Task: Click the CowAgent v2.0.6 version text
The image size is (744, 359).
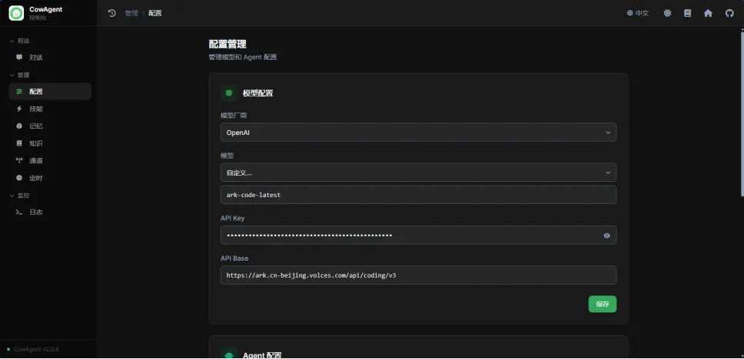Action: tap(36, 349)
